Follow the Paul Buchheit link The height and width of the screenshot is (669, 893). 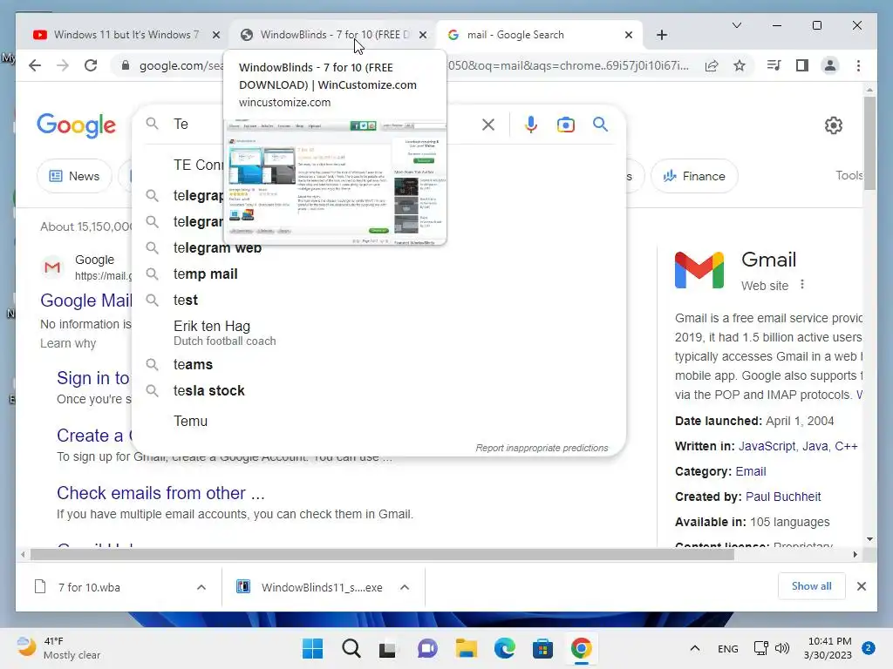click(x=783, y=497)
